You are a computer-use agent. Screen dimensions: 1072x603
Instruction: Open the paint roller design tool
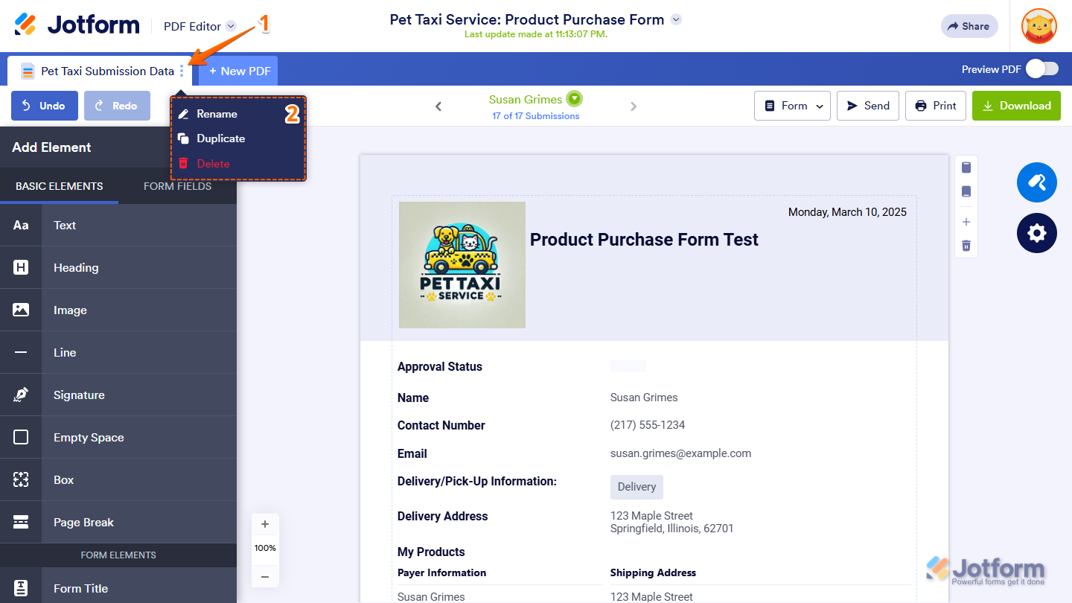(1036, 182)
